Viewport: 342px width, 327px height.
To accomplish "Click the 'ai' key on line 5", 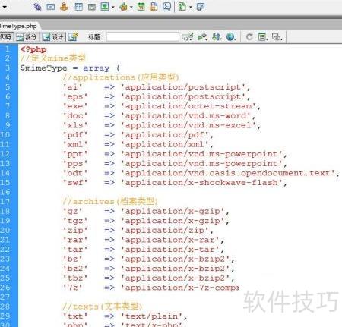I will [73, 87].
